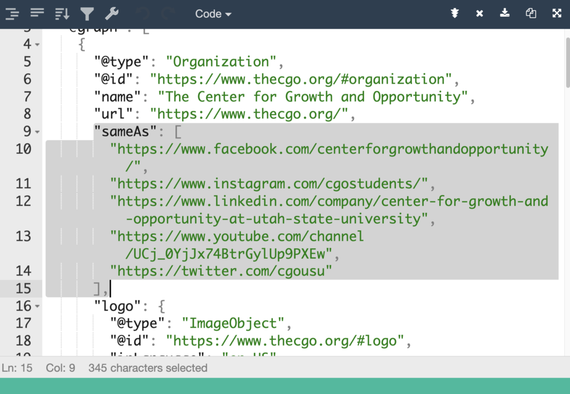Image resolution: width=570 pixels, height=394 pixels.
Task: Click the "url" key
Action: (x=113, y=114)
